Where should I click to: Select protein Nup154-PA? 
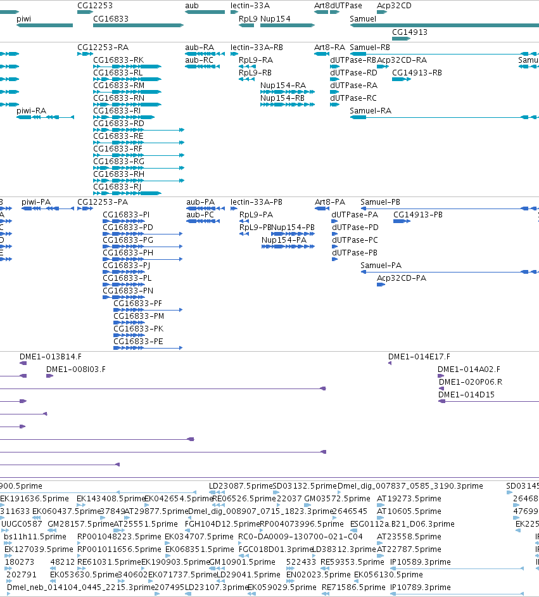[284, 240]
